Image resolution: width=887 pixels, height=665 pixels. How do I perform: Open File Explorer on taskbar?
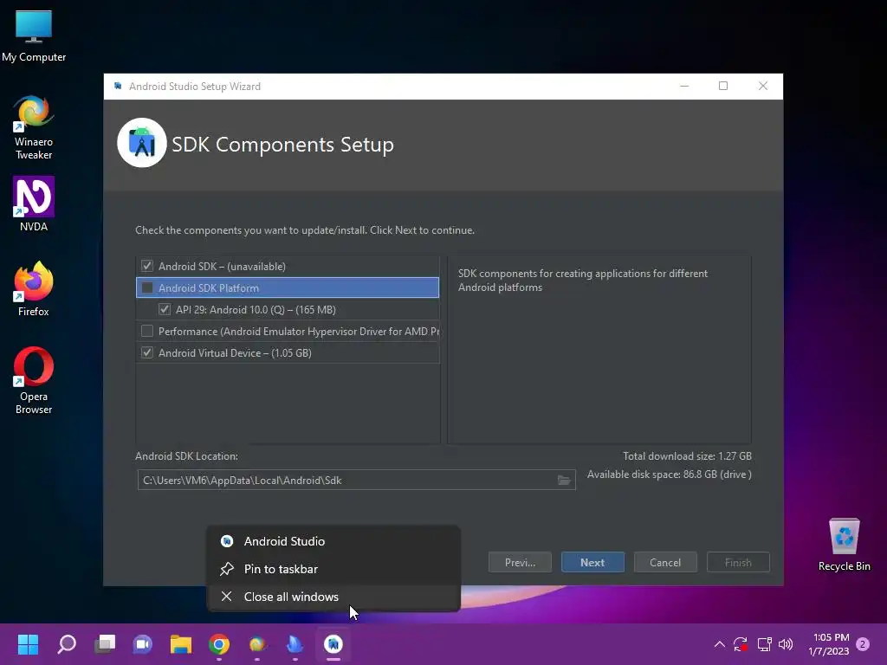pos(181,644)
